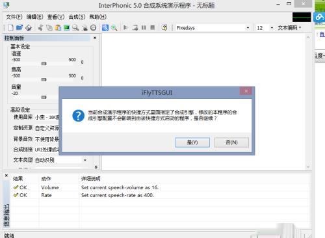The image size is (325, 238).
Task: Click the green magnifier zoom icon
Action: [114, 28]
